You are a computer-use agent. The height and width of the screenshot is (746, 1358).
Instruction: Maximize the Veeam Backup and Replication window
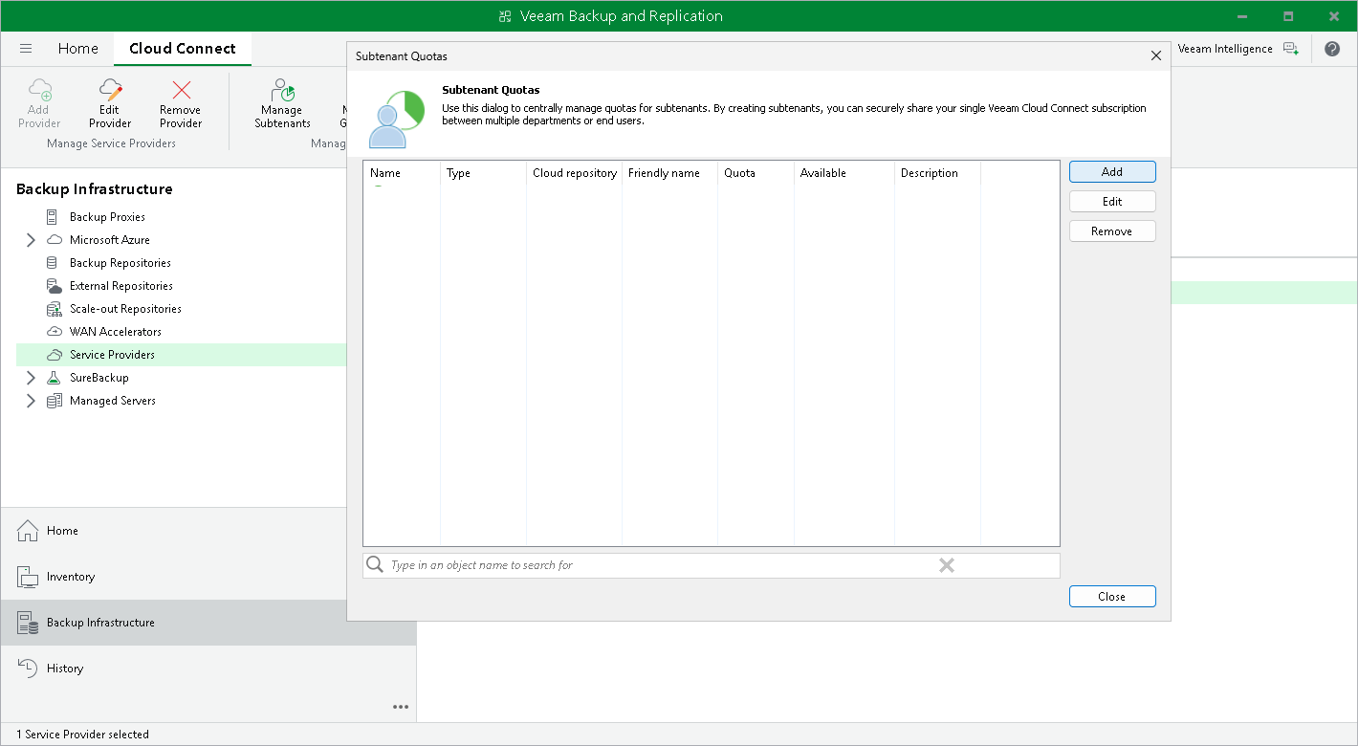tap(1288, 15)
